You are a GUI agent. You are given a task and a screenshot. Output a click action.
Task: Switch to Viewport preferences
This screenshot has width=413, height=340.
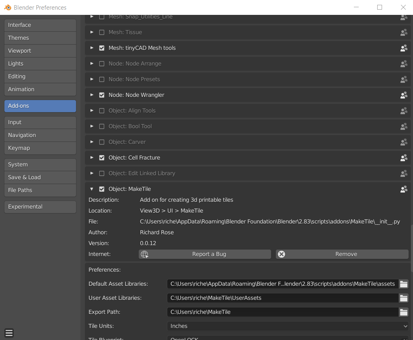pos(40,51)
